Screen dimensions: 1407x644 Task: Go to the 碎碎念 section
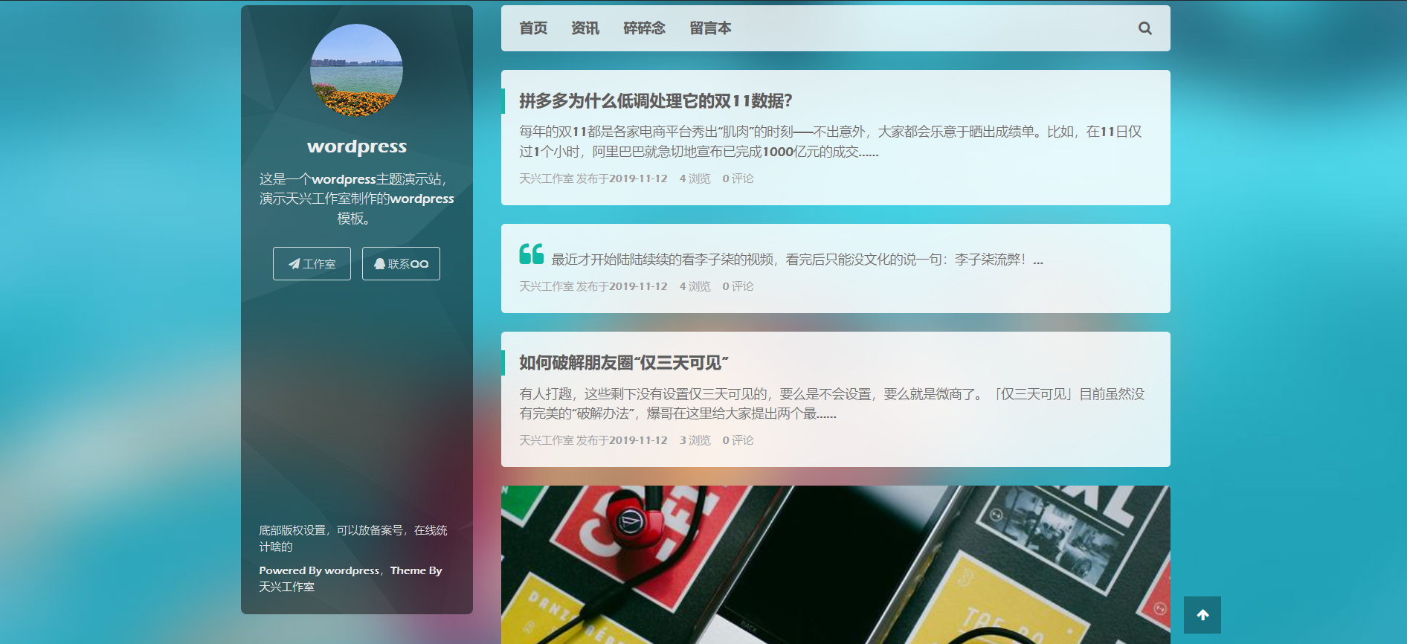[x=644, y=28]
